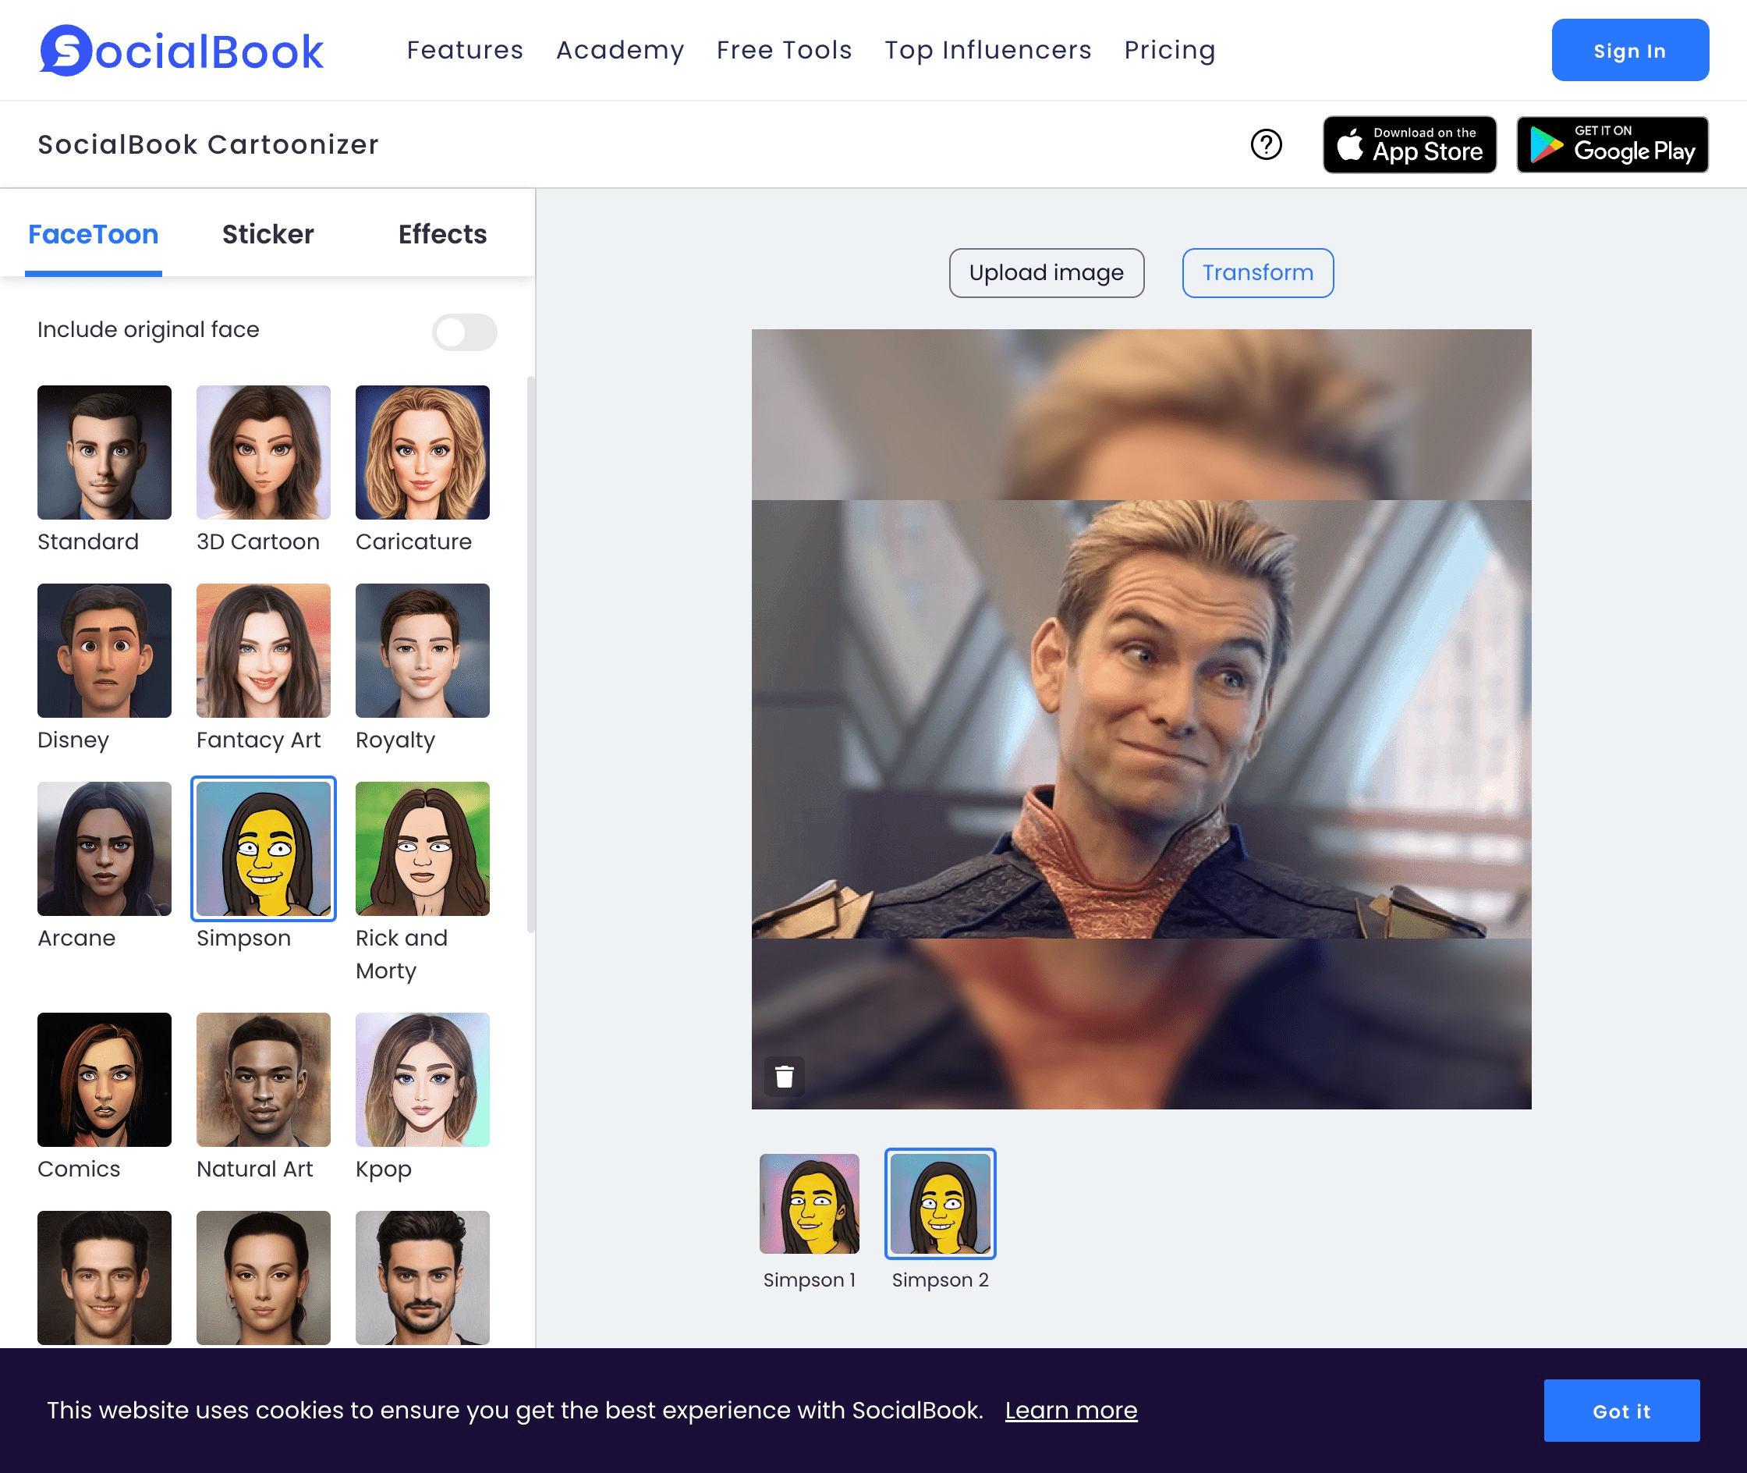The width and height of the screenshot is (1747, 1473).
Task: Open the Free Tools menu
Action: tap(785, 50)
